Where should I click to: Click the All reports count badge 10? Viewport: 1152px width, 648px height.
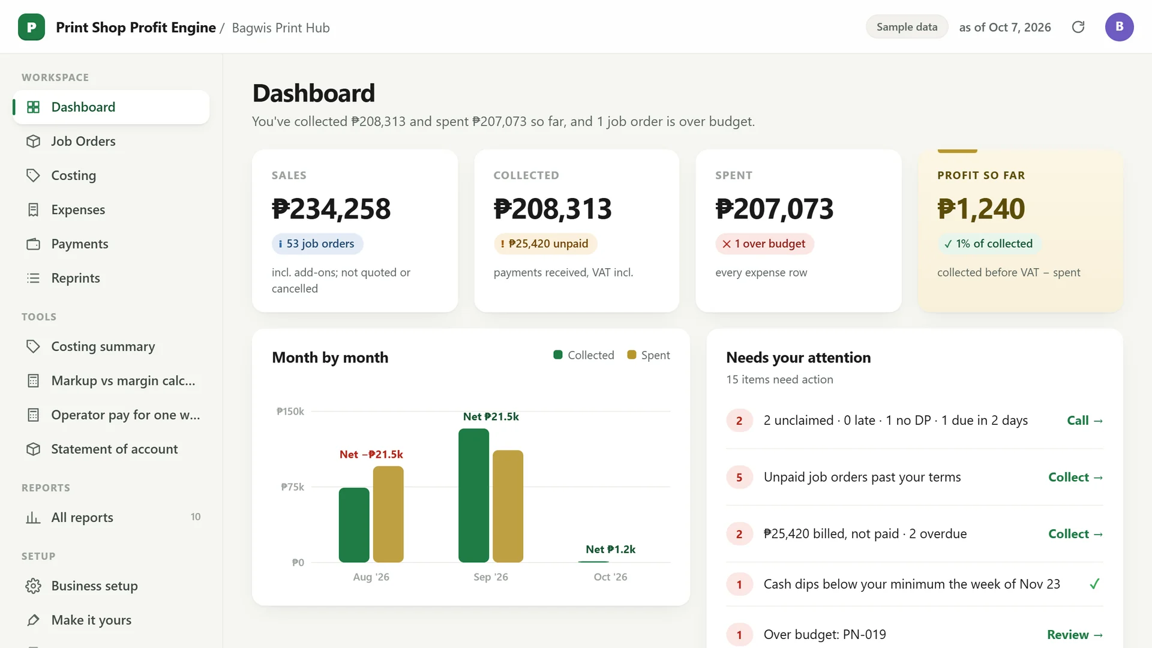point(196,517)
